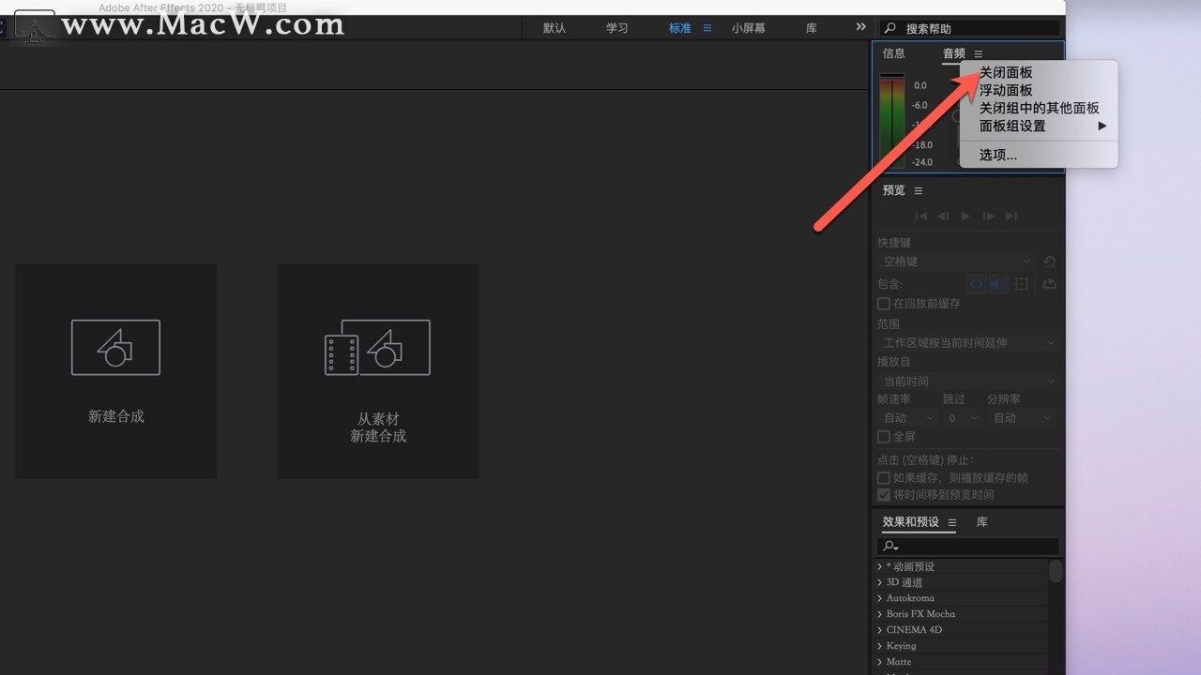Open the 预览 panel hamburger menu
Screen dimensions: 1201x675
click(x=919, y=191)
